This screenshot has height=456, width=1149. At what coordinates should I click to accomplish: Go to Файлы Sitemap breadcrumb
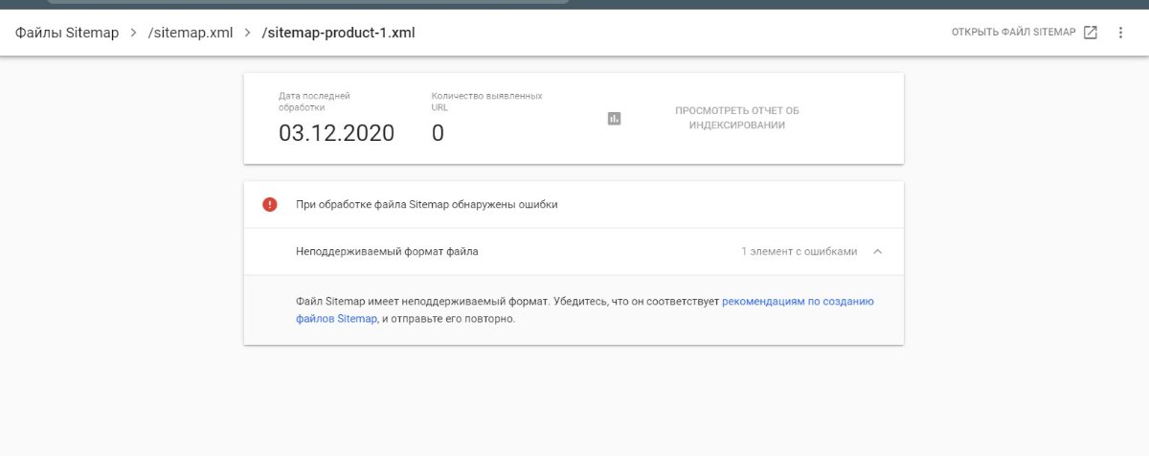67,33
